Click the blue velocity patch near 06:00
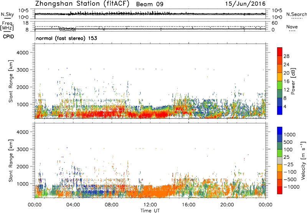The width and height of the screenshot is (307, 213). click(x=96, y=192)
